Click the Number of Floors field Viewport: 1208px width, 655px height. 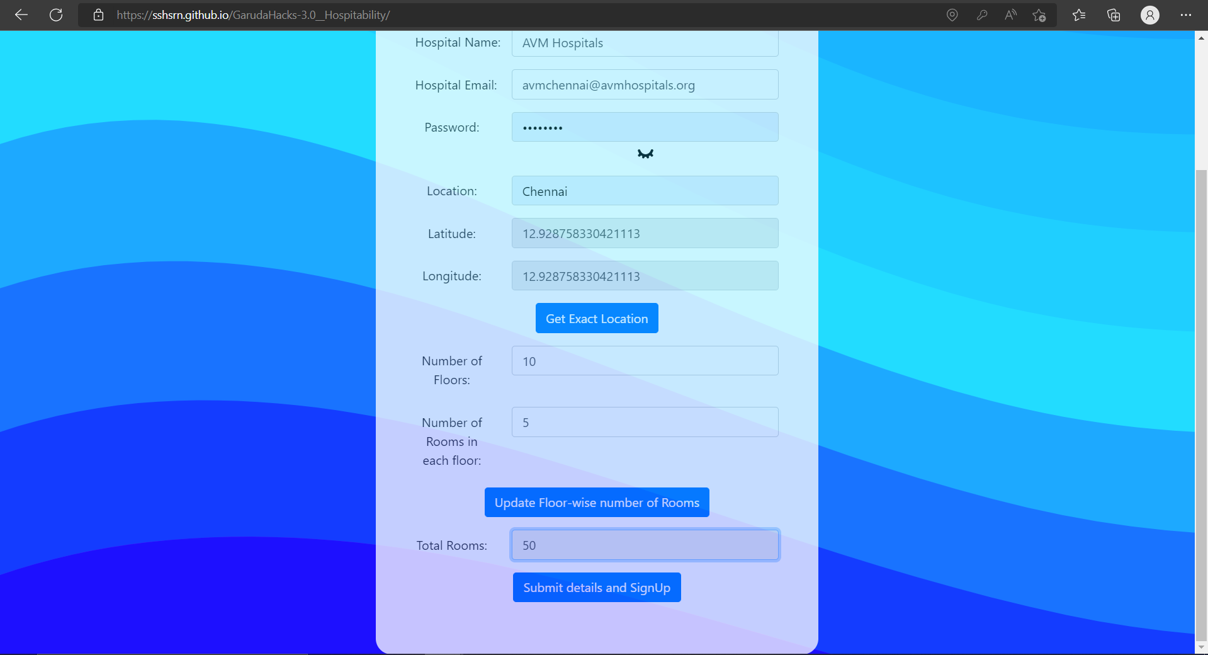click(x=645, y=361)
